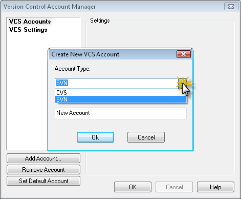
Task: Click Cancel in the Account Manager window
Action: click(174, 187)
